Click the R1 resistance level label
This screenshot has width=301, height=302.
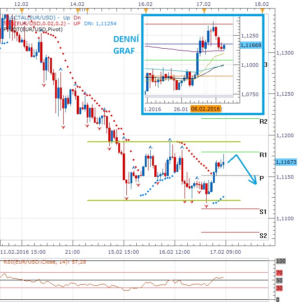point(264,155)
